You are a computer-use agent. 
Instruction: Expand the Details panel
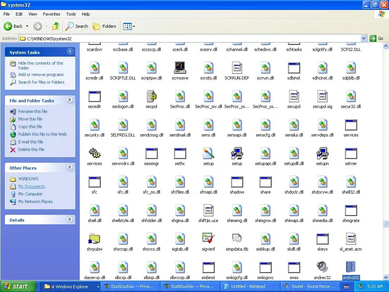(70, 219)
